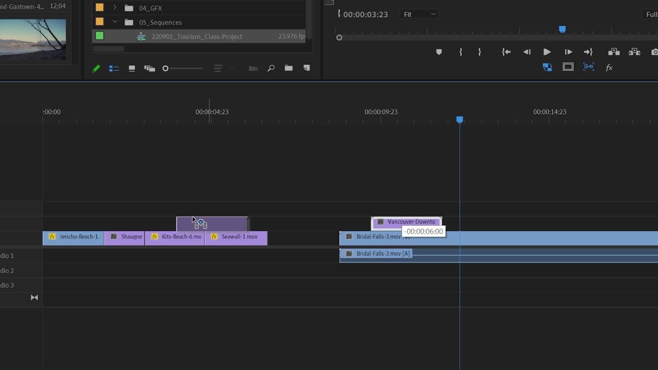Click the Extract button

click(x=634, y=52)
